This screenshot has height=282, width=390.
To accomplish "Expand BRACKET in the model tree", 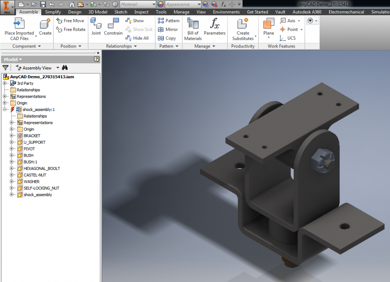I will point(11,136).
